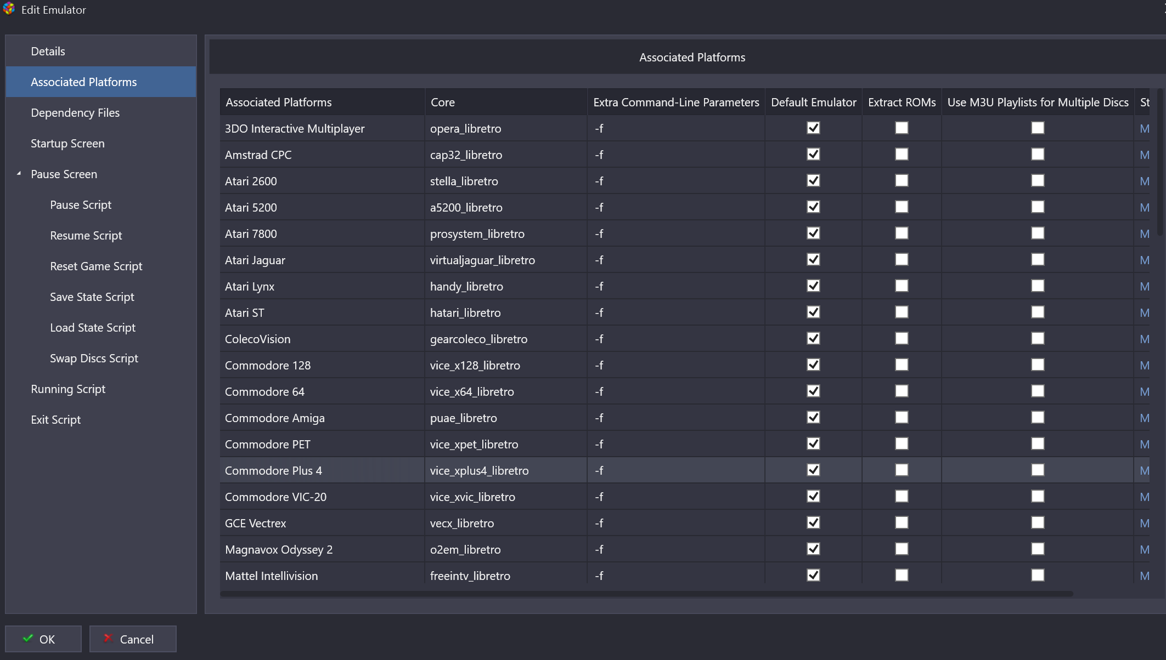Uncheck Default Emulator for Commodore 128
1166x660 pixels.
click(813, 365)
